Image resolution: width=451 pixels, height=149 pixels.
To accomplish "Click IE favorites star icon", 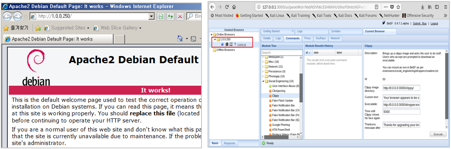I will [6, 28].
